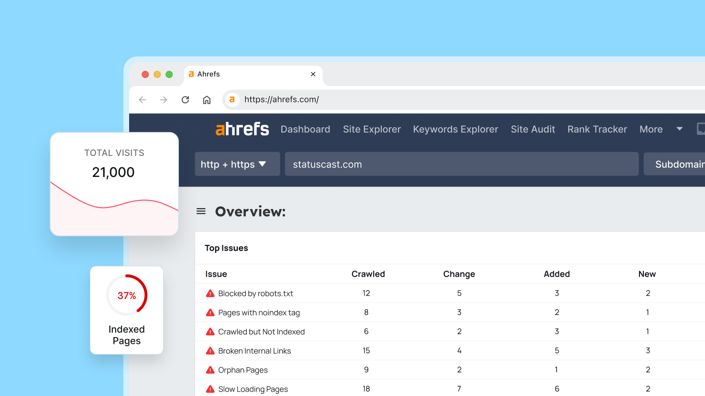This screenshot has height=396, width=705.
Task: Click the green macOS window button
Action: tap(169, 74)
